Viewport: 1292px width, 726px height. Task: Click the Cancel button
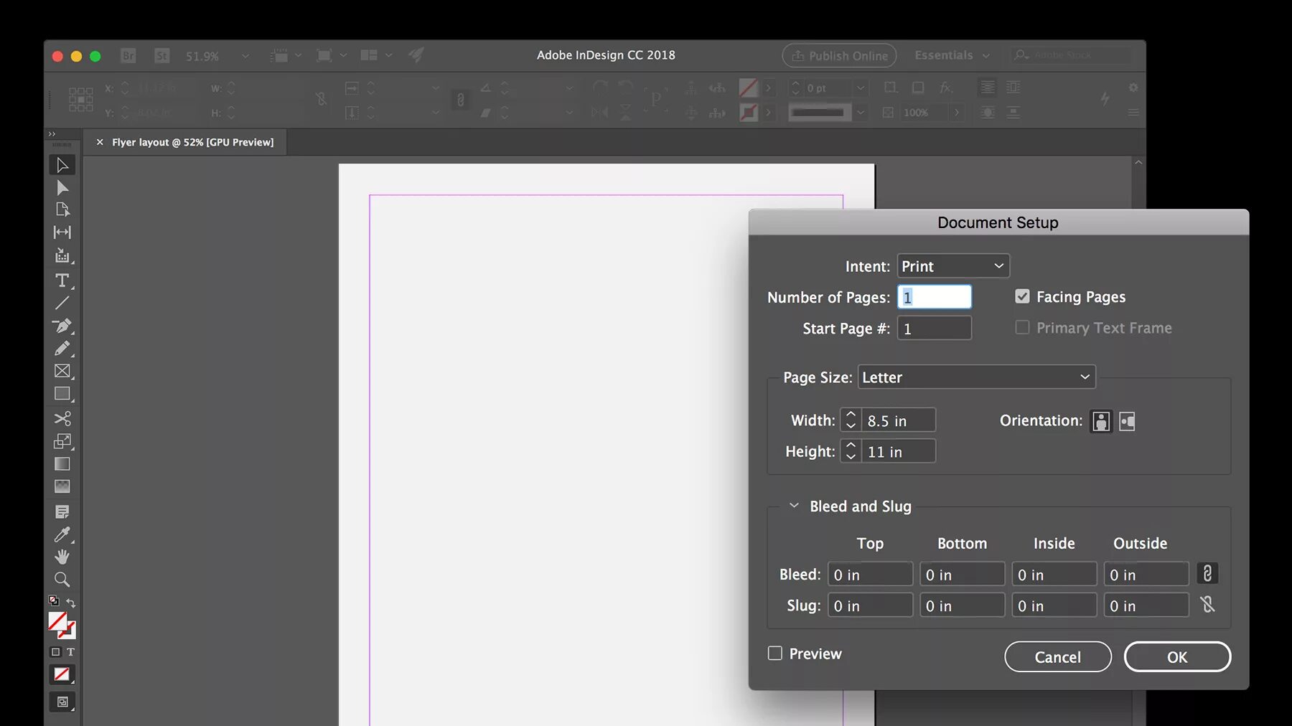click(x=1058, y=656)
